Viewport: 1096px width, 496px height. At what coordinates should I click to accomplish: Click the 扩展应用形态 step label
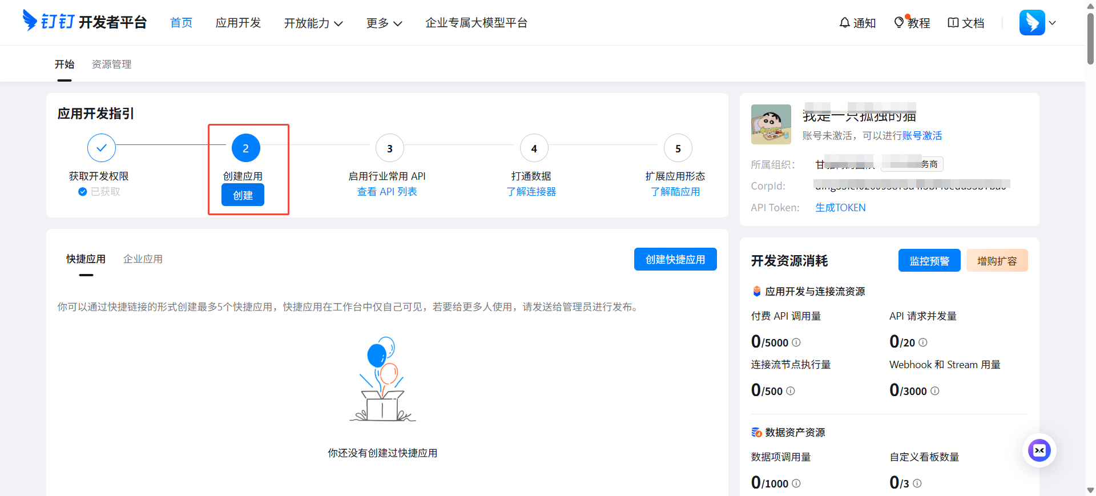[675, 176]
